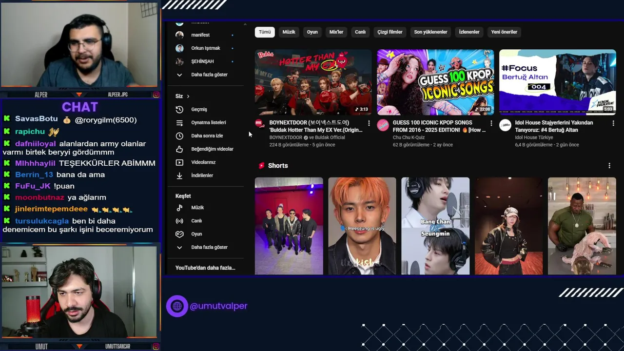Open the Short with woman in white cap
The height and width of the screenshot is (351, 624).
pos(508,226)
